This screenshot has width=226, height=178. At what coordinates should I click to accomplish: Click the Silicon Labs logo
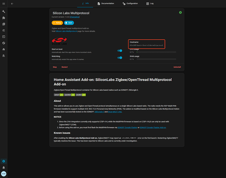(x=59, y=41)
